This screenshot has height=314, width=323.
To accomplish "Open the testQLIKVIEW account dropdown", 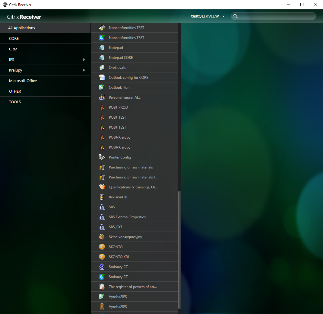I will (x=207, y=16).
